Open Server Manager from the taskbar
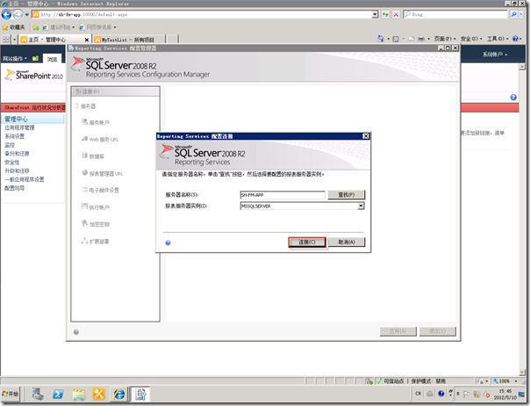 (x=38, y=395)
